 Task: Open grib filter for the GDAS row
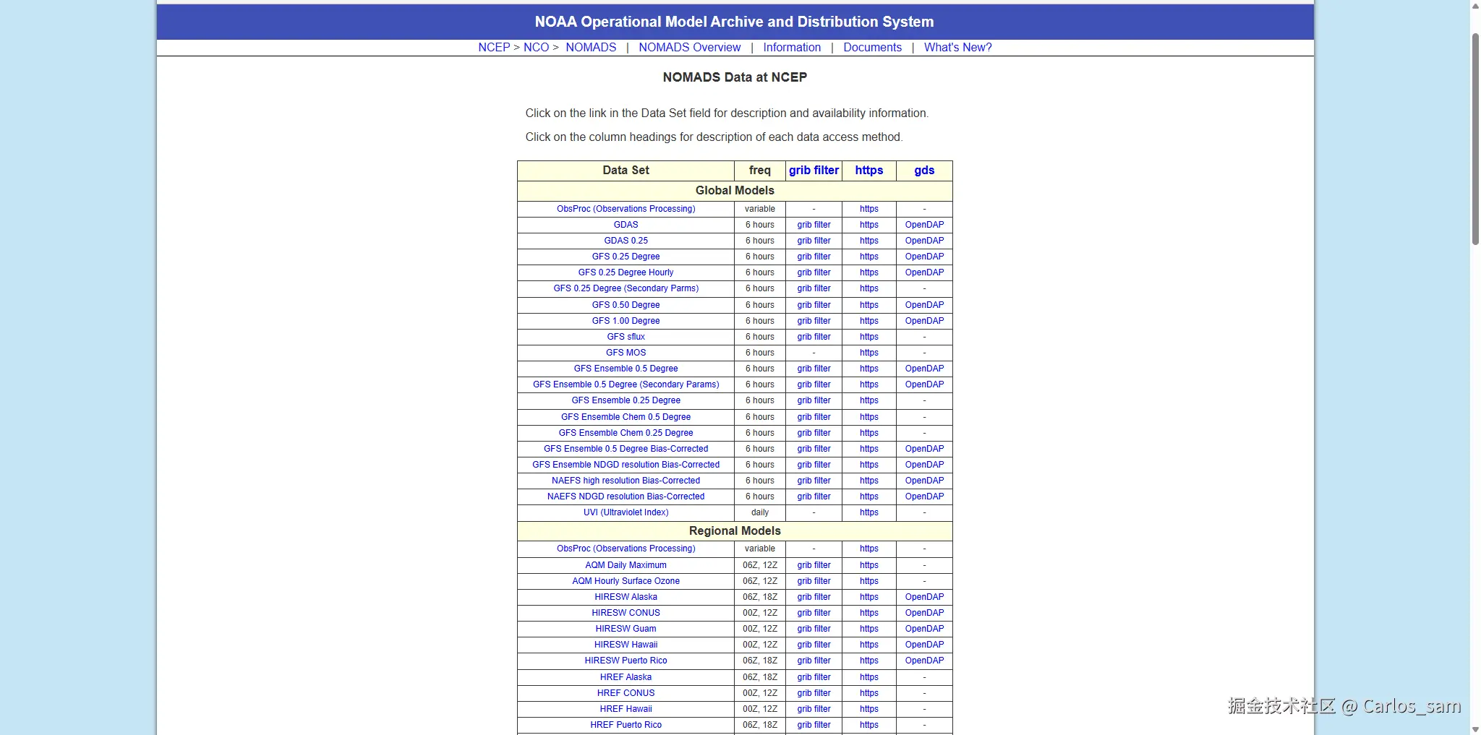pyautogui.click(x=814, y=225)
